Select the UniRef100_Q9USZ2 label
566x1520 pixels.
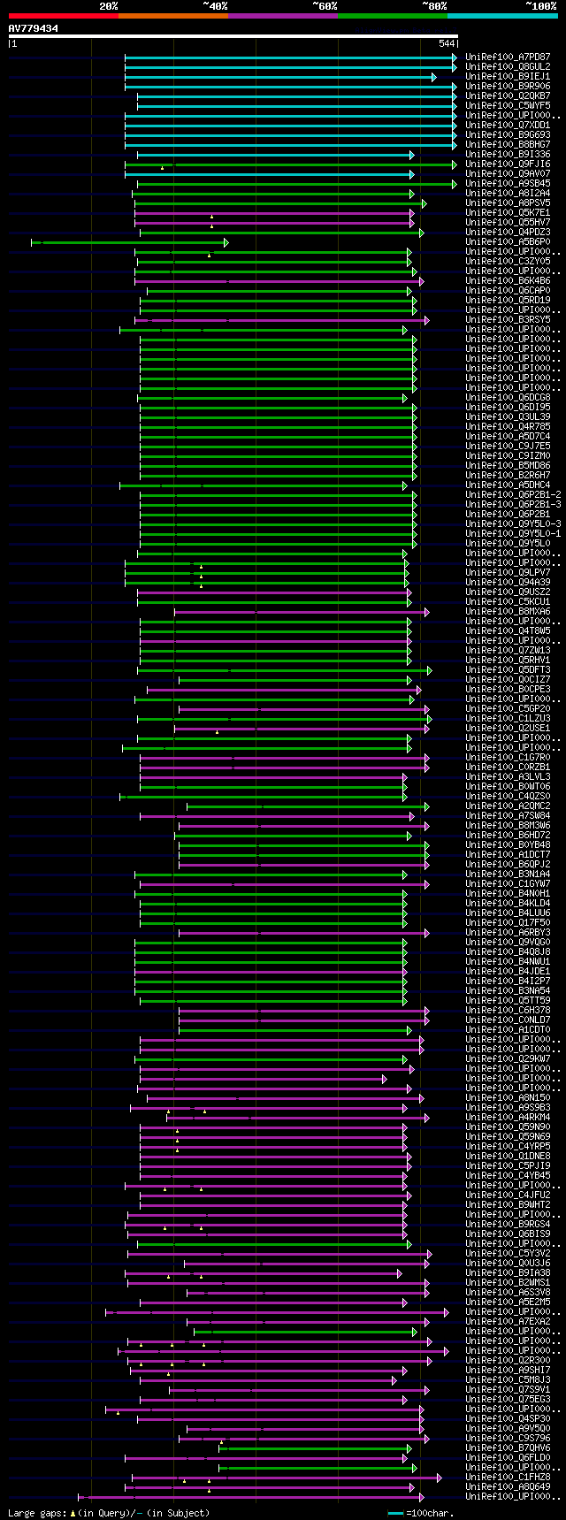pos(508,592)
